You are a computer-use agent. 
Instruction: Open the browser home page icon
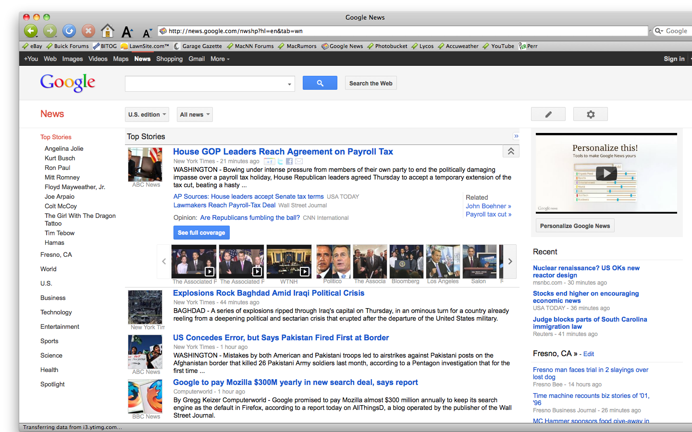108,31
